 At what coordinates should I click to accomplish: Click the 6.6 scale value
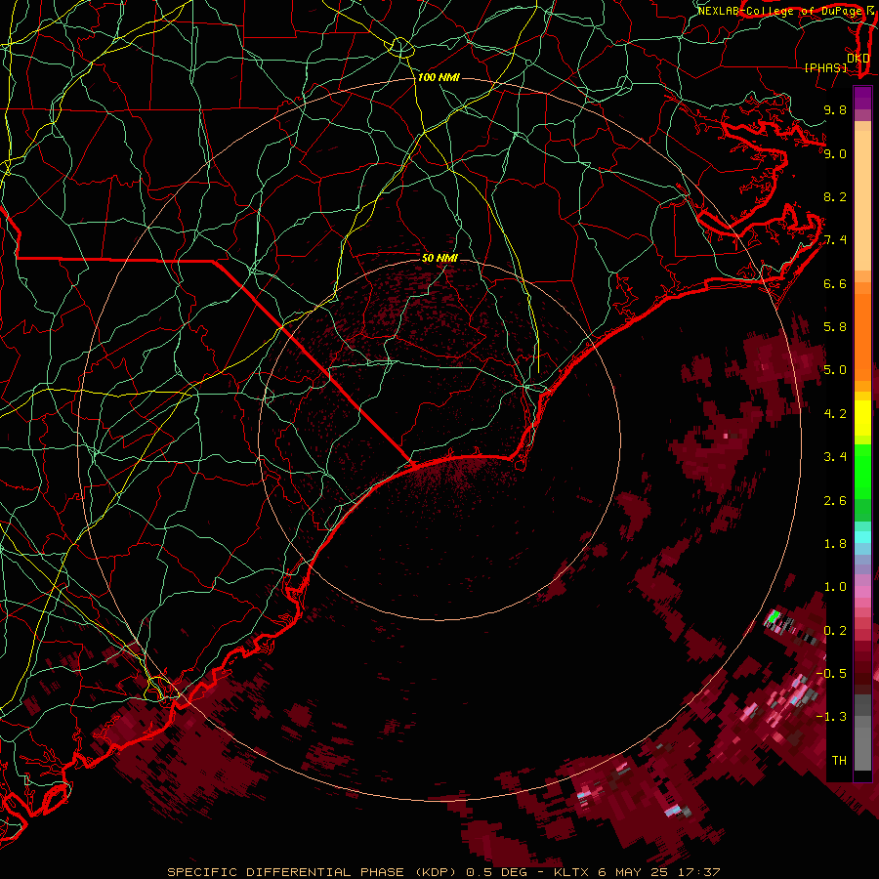[x=835, y=283]
